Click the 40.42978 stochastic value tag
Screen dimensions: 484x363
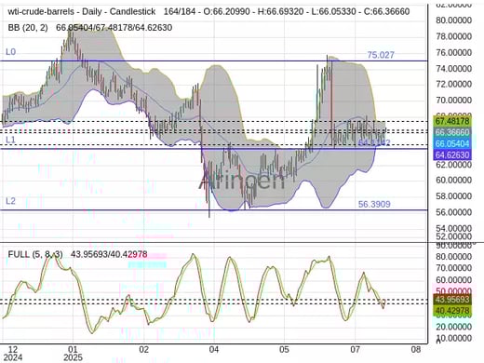point(452,311)
